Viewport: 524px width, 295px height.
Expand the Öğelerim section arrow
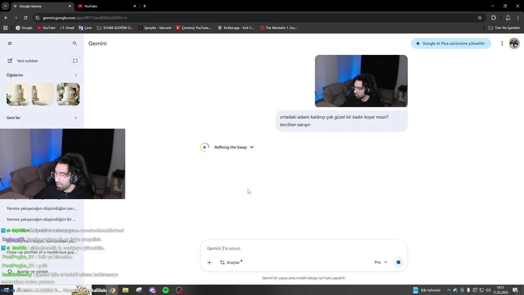point(76,75)
